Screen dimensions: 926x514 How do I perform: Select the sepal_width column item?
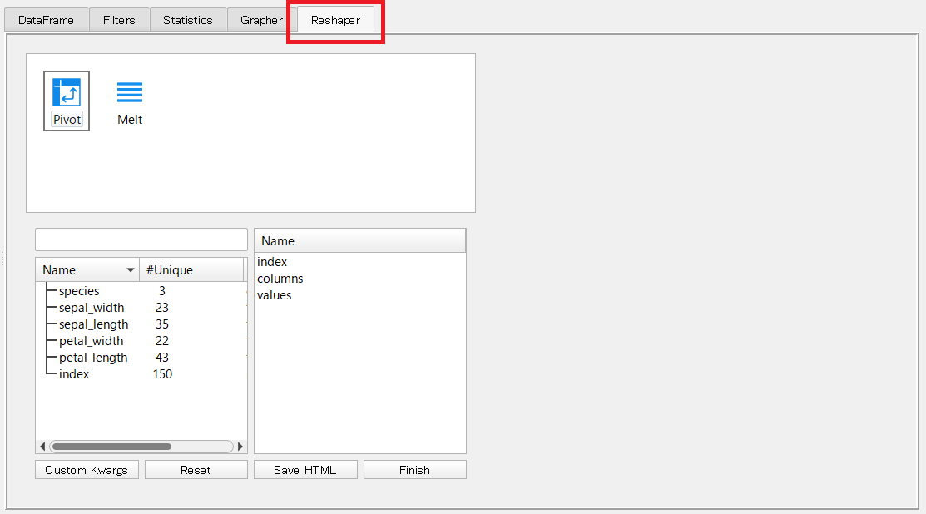click(x=92, y=308)
